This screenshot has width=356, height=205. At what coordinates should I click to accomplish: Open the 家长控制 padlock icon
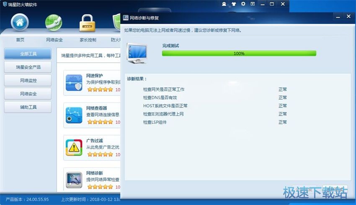tap(87, 23)
